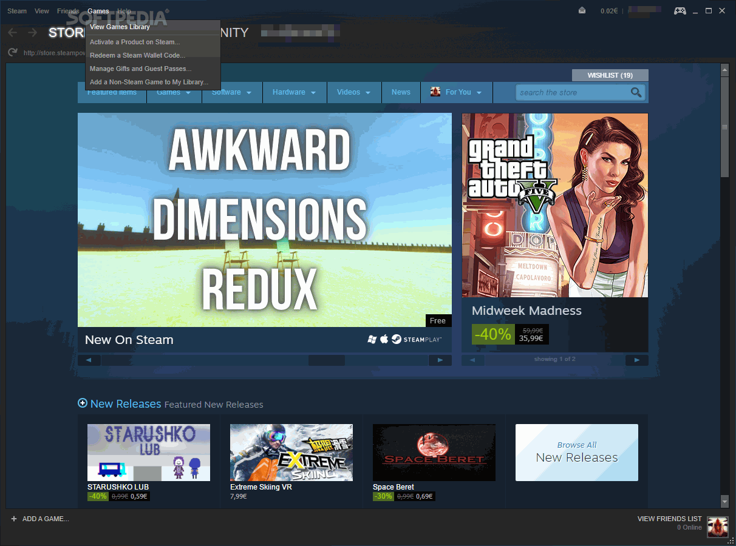
Task: Click the plus icon beside New Releases
Action: [83, 403]
